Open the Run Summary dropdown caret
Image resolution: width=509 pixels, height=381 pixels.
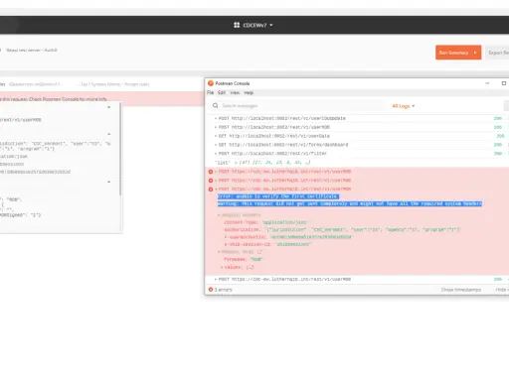(x=475, y=53)
